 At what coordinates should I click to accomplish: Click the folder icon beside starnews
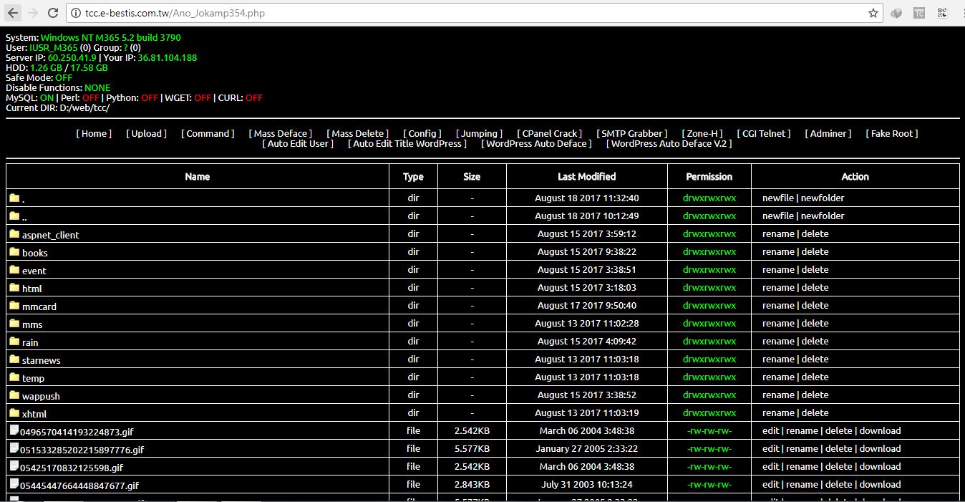(14, 359)
